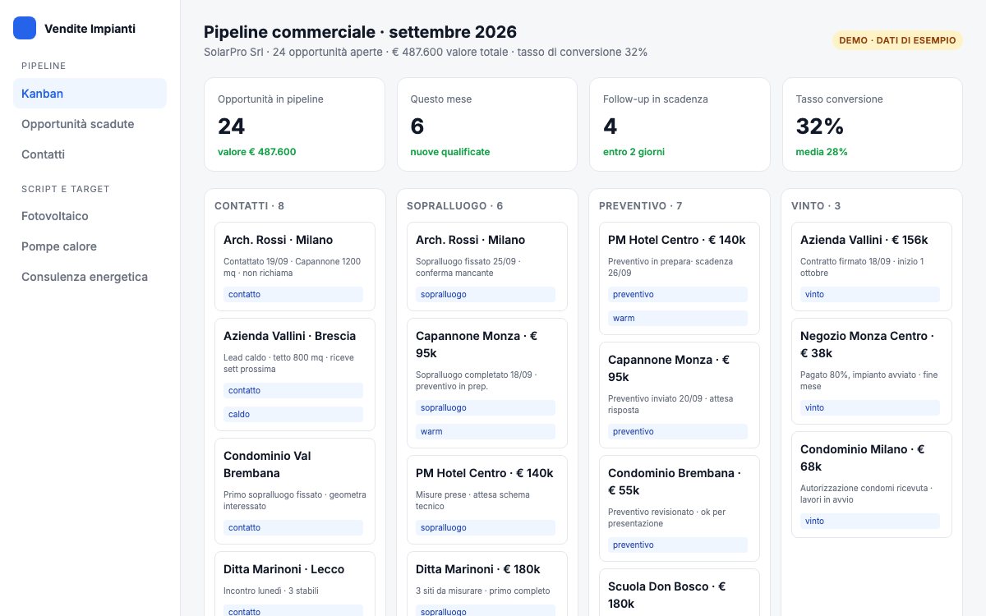Click the caldo tag on Azienda Vallini

(293, 415)
